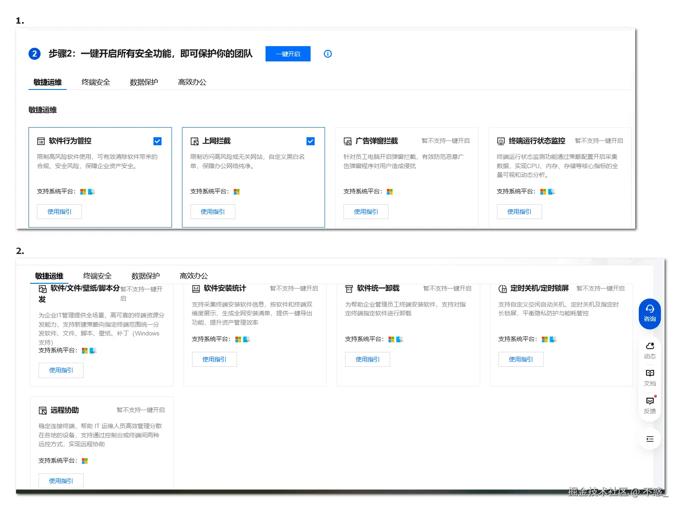Viewport: 681px width, 510px height.
Task: Open 使用指引 for 软件/文件/壁纸/脚本分发
Action: tap(61, 370)
